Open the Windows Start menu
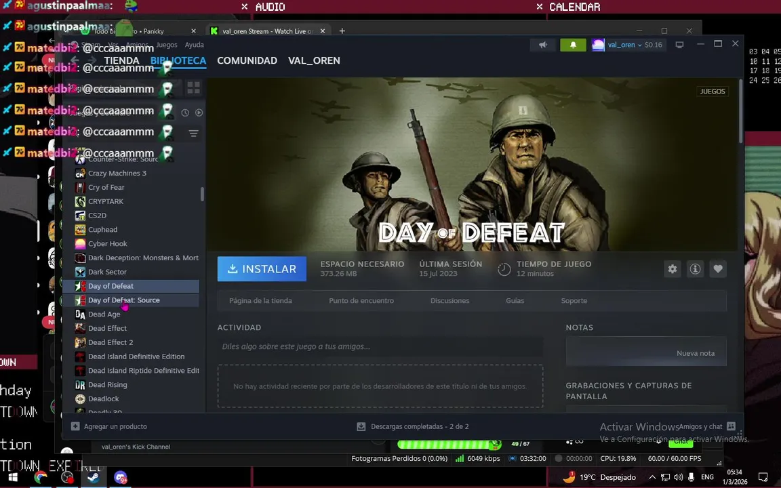This screenshot has height=488, width=781. [13, 477]
